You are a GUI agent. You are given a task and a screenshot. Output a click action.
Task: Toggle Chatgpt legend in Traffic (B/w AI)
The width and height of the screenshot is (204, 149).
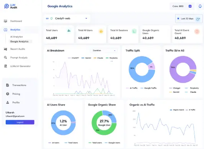[x=174, y=88]
